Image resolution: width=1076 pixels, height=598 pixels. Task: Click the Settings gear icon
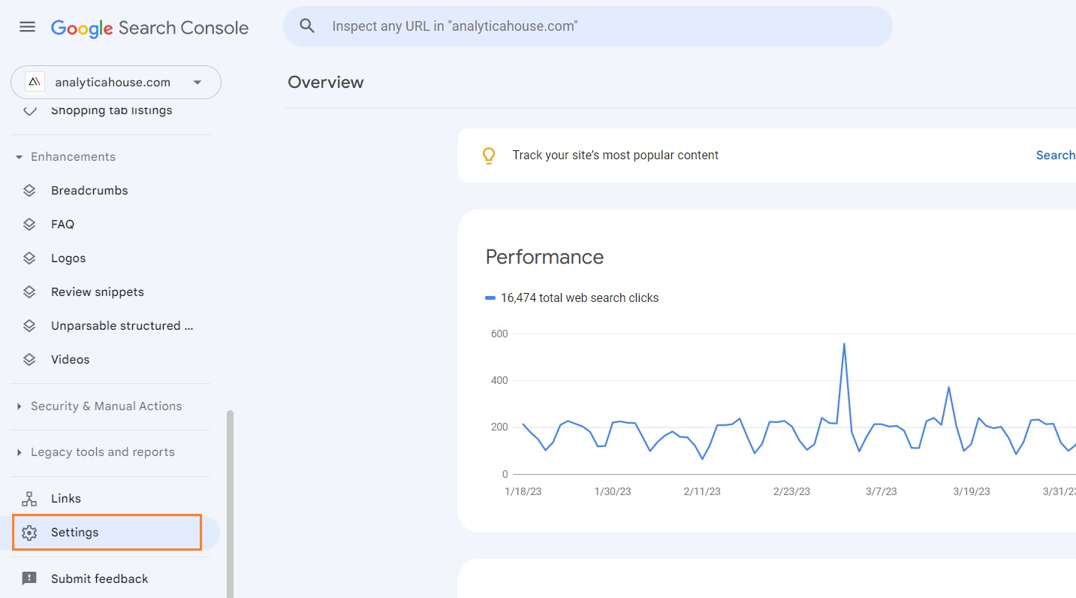coord(29,533)
